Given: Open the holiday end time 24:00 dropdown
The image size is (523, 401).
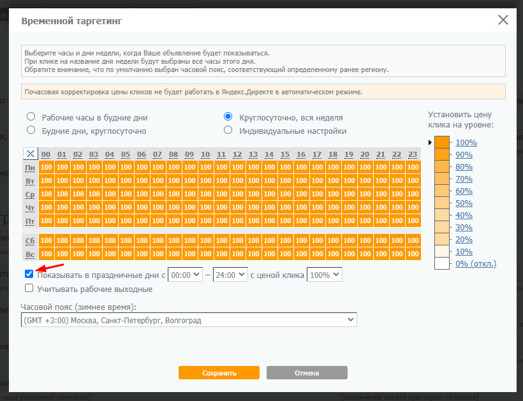Looking at the screenshot, I should (x=230, y=275).
